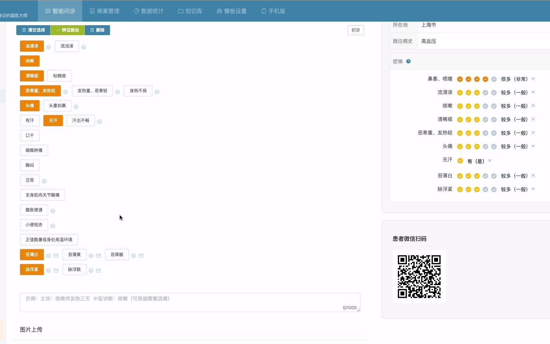
Task: Click the 辨证施治 button
Action: coord(67,30)
